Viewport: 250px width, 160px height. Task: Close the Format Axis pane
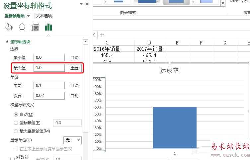(87, 4)
